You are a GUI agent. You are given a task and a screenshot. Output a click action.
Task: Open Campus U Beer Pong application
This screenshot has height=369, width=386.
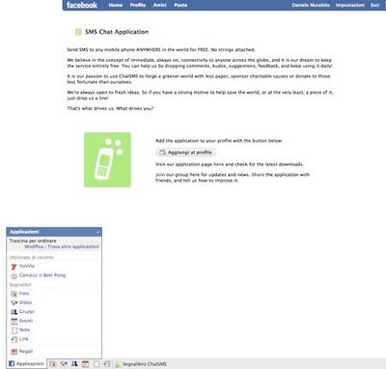point(42,275)
